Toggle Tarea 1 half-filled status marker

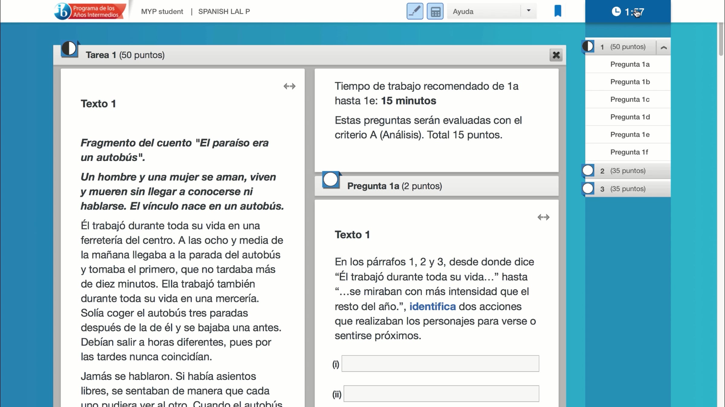(x=69, y=49)
